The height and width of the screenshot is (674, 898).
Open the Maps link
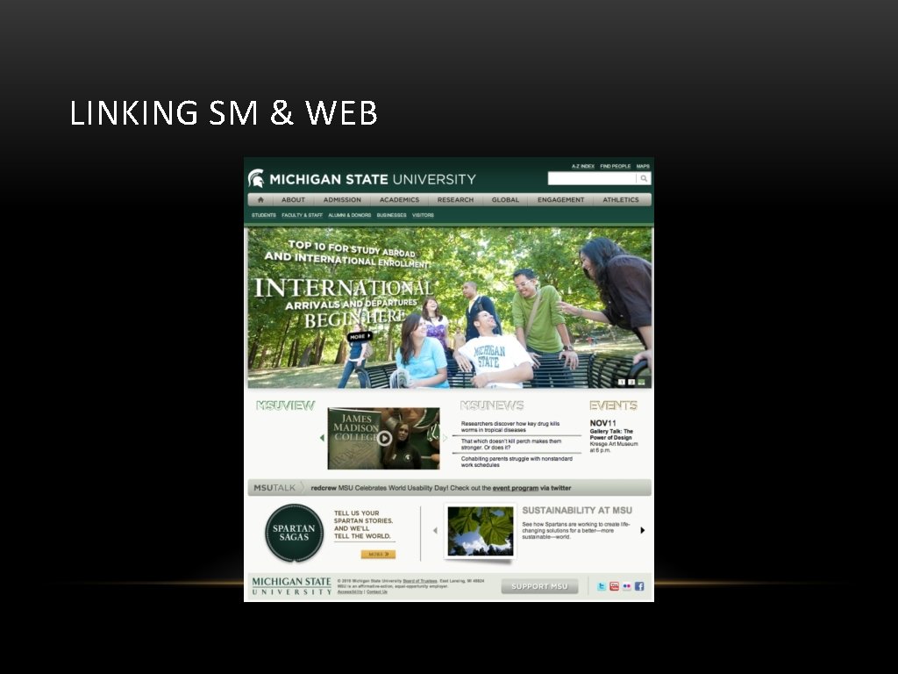tap(643, 166)
